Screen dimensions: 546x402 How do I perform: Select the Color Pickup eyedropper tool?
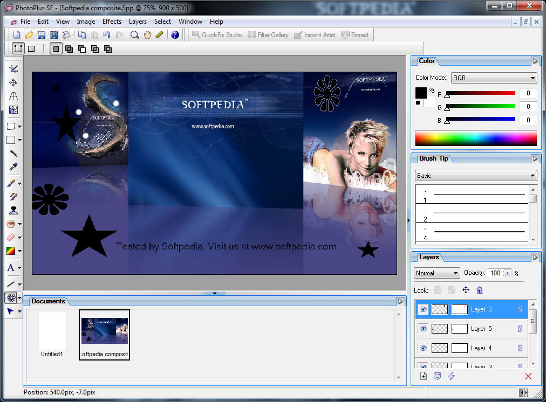13,167
